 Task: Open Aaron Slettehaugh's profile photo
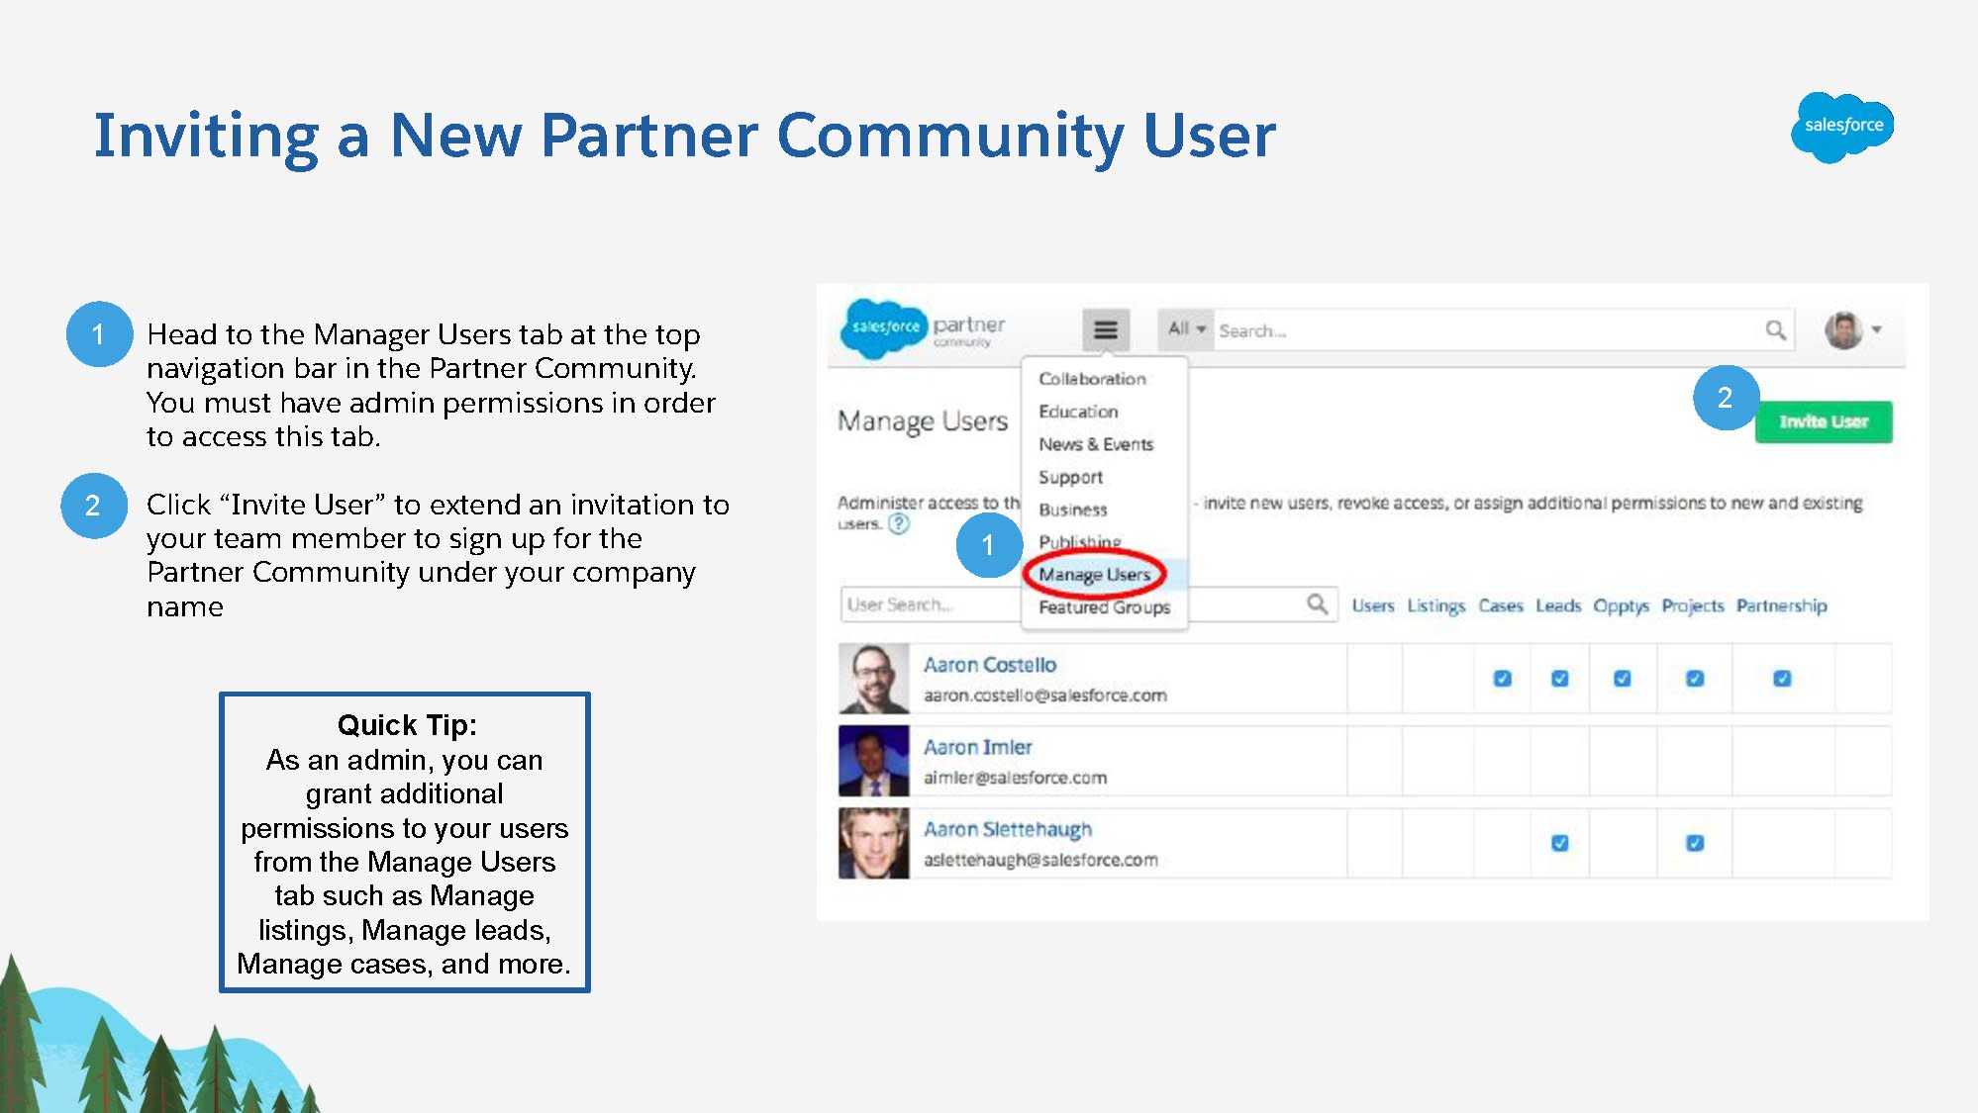point(873,843)
